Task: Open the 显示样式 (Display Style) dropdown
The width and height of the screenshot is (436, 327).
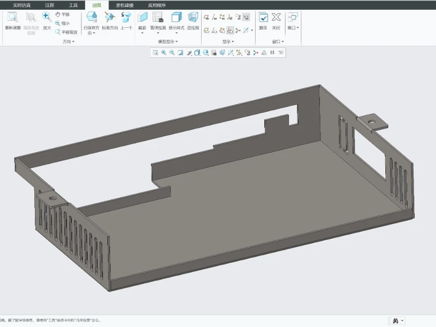Action: tap(176, 33)
